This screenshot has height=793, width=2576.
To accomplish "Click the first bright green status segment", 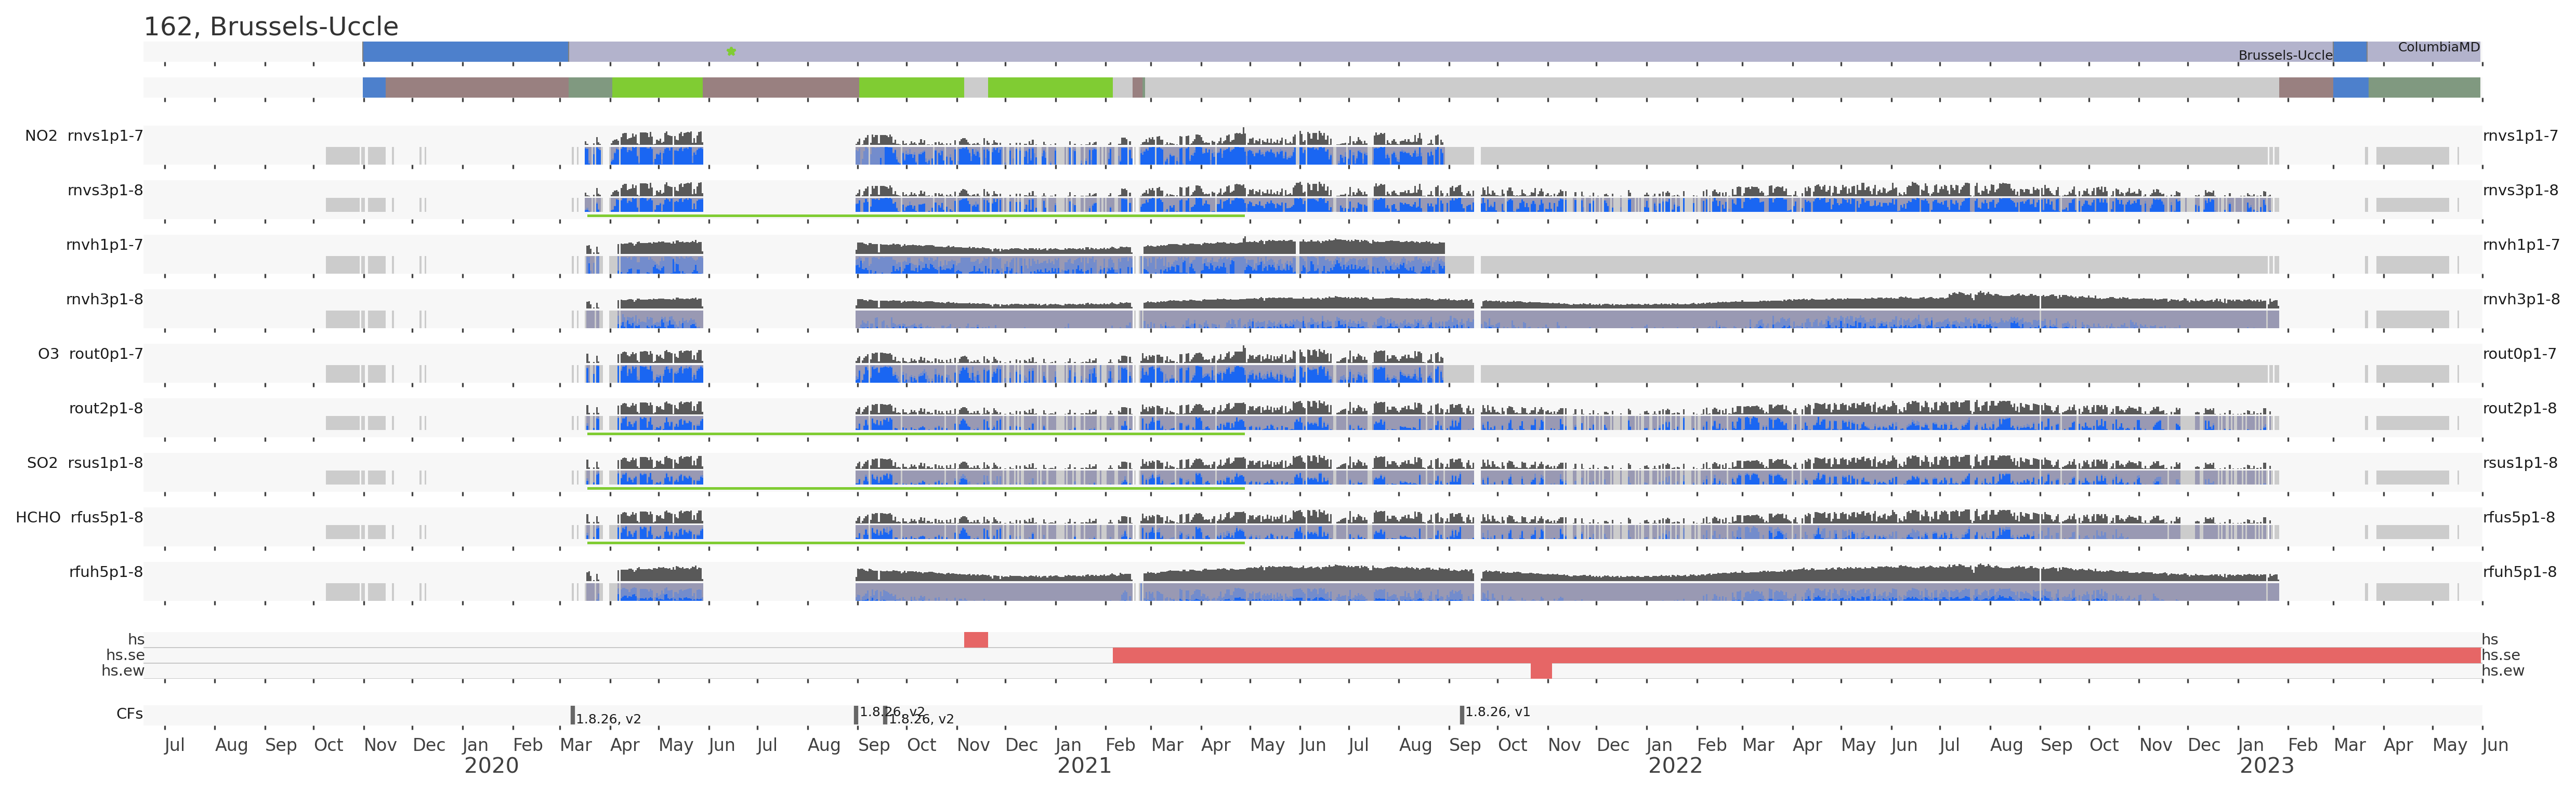I will (657, 88).
